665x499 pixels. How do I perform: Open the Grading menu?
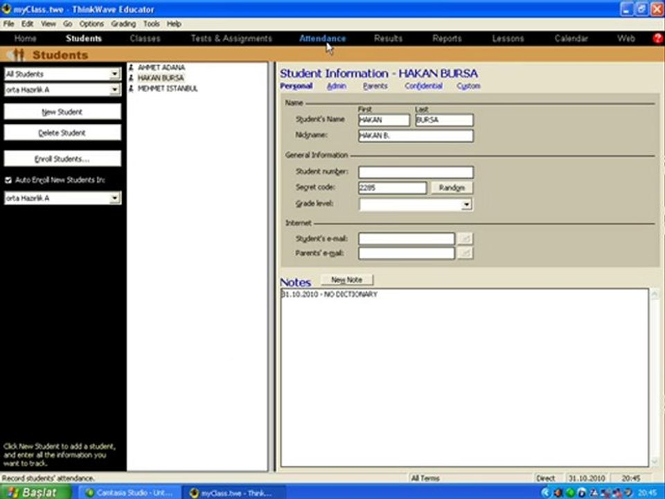pos(123,24)
